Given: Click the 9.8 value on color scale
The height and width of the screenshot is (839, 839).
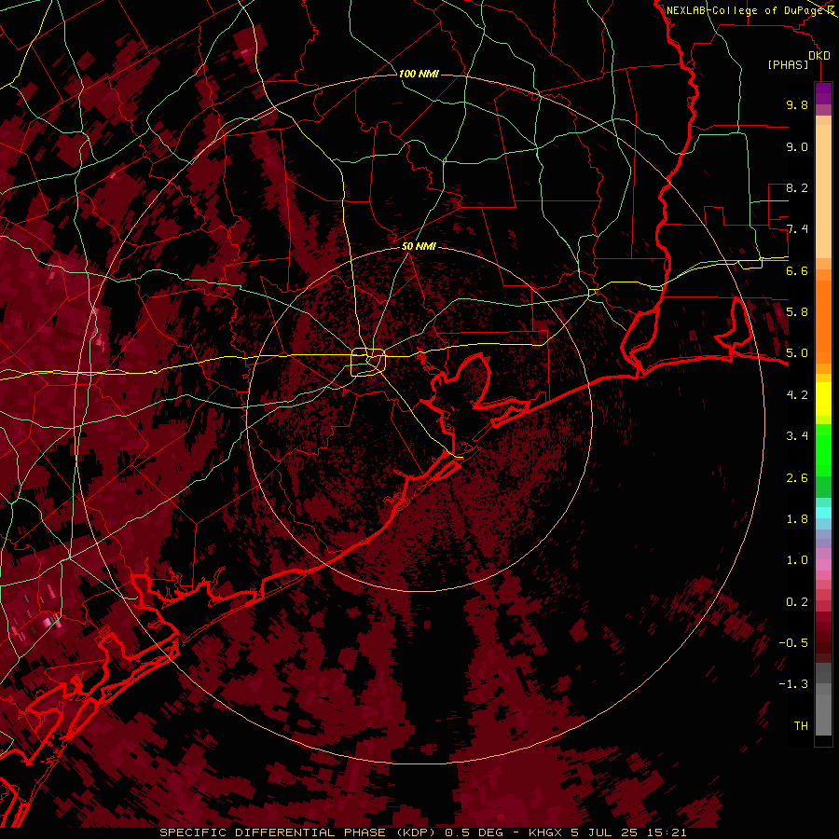Looking at the screenshot, I should pyautogui.click(x=797, y=104).
